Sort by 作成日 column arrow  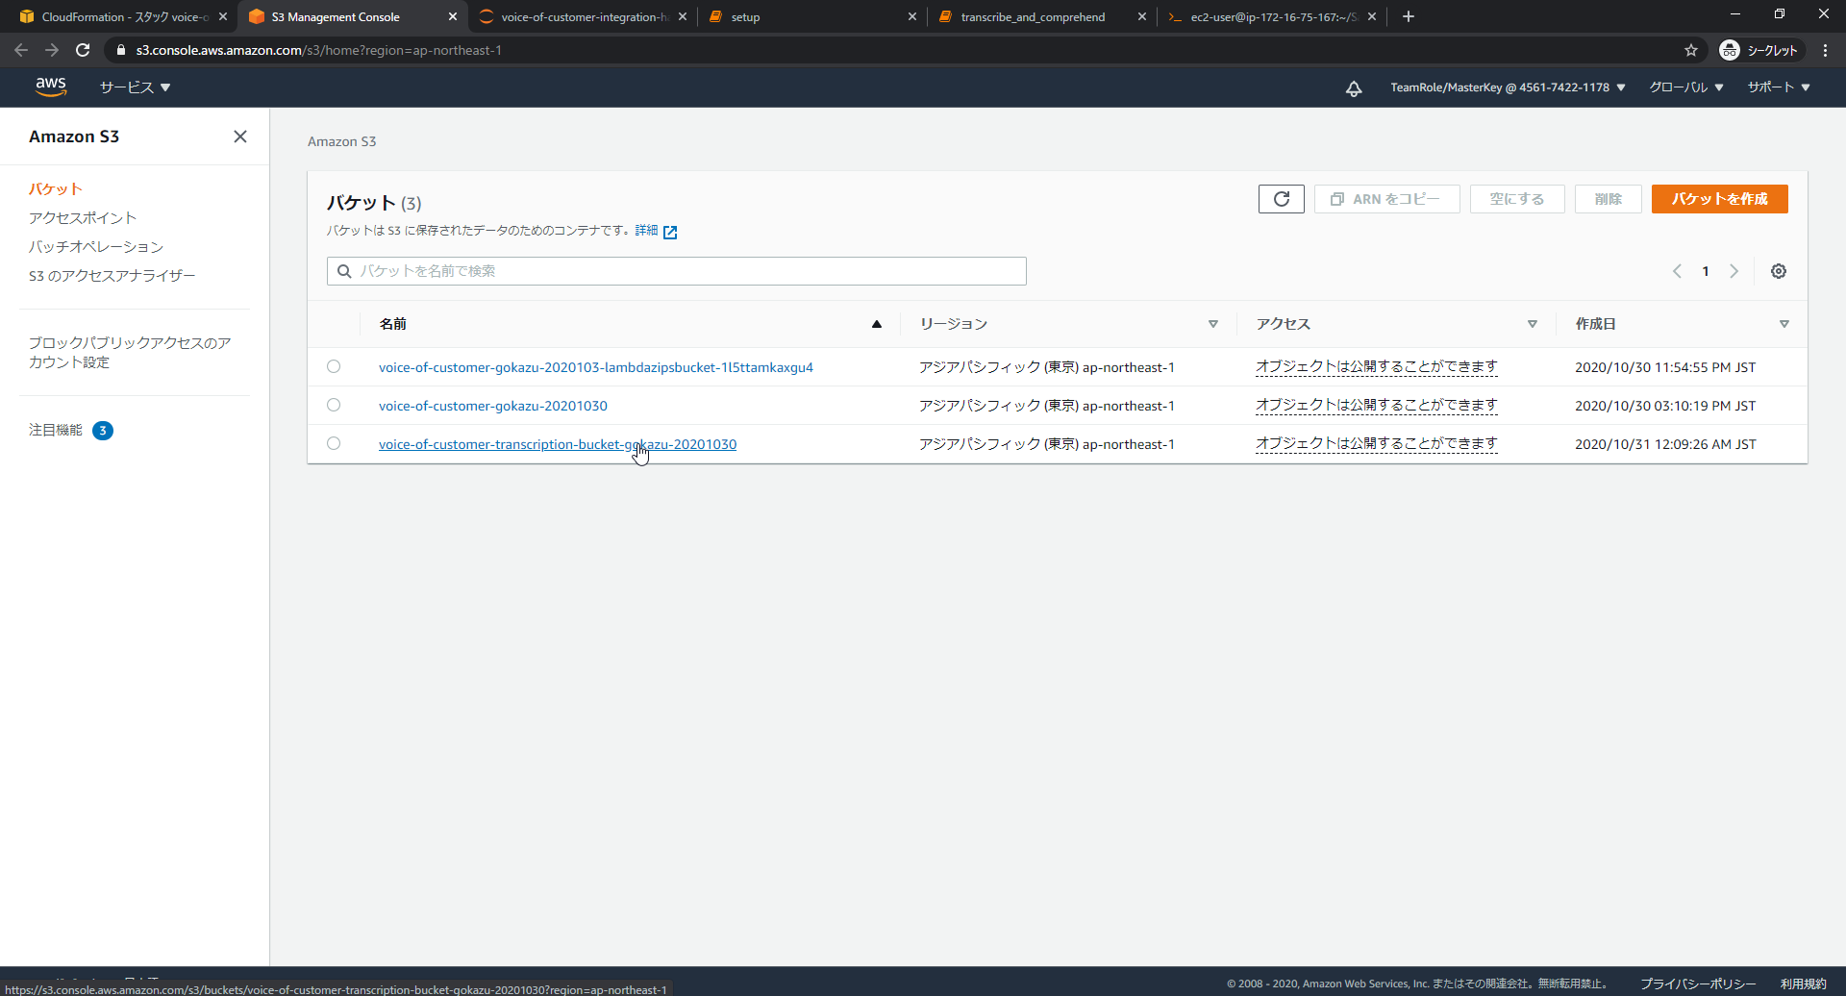click(x=1784, y=324)
